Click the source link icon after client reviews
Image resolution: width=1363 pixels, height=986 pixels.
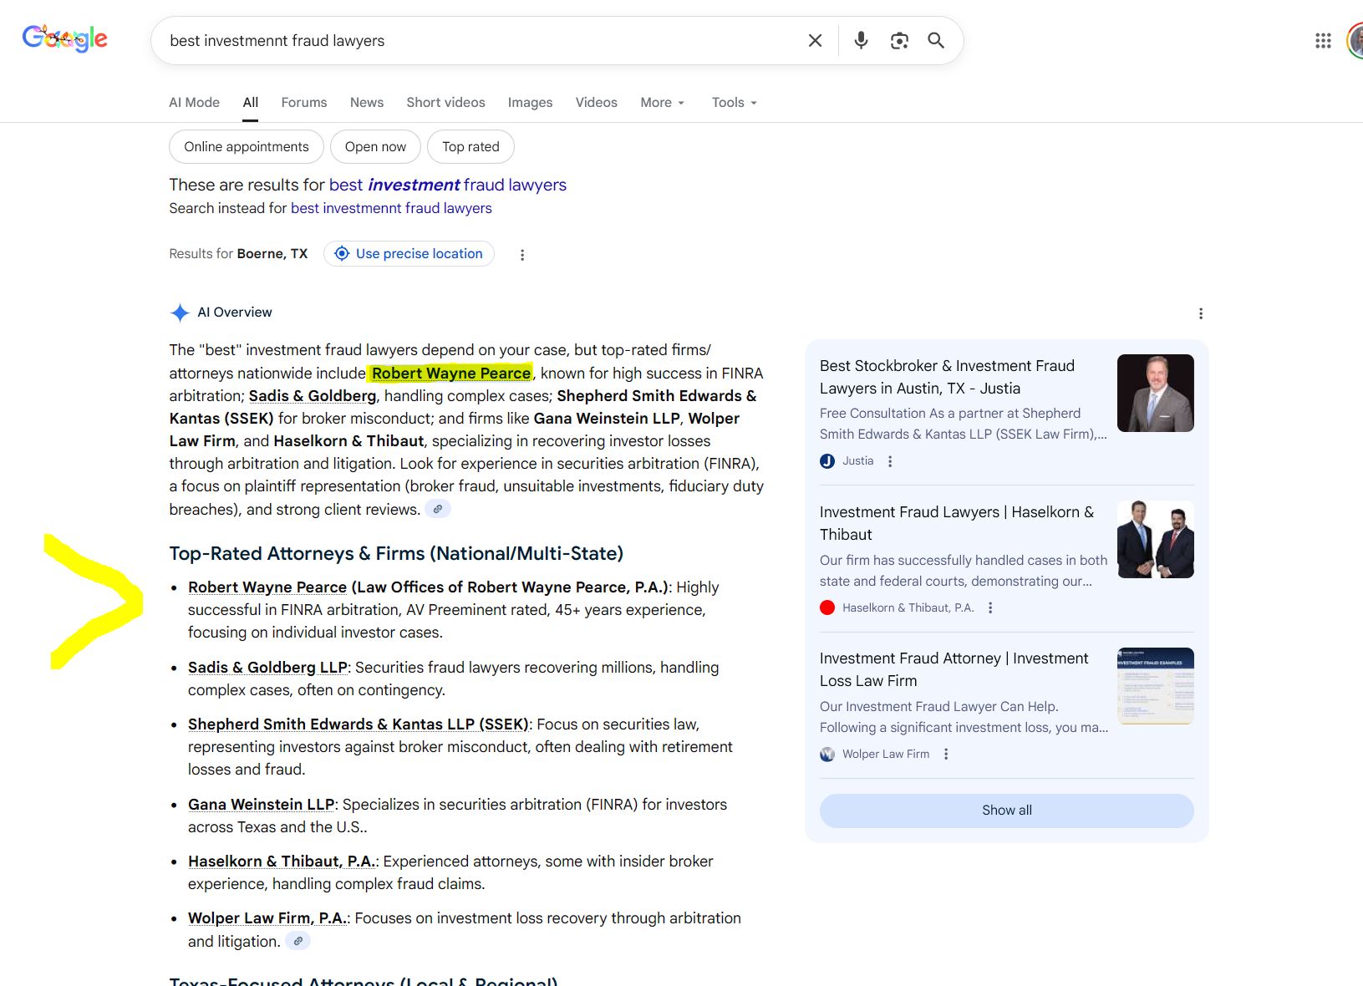(438, 509)
